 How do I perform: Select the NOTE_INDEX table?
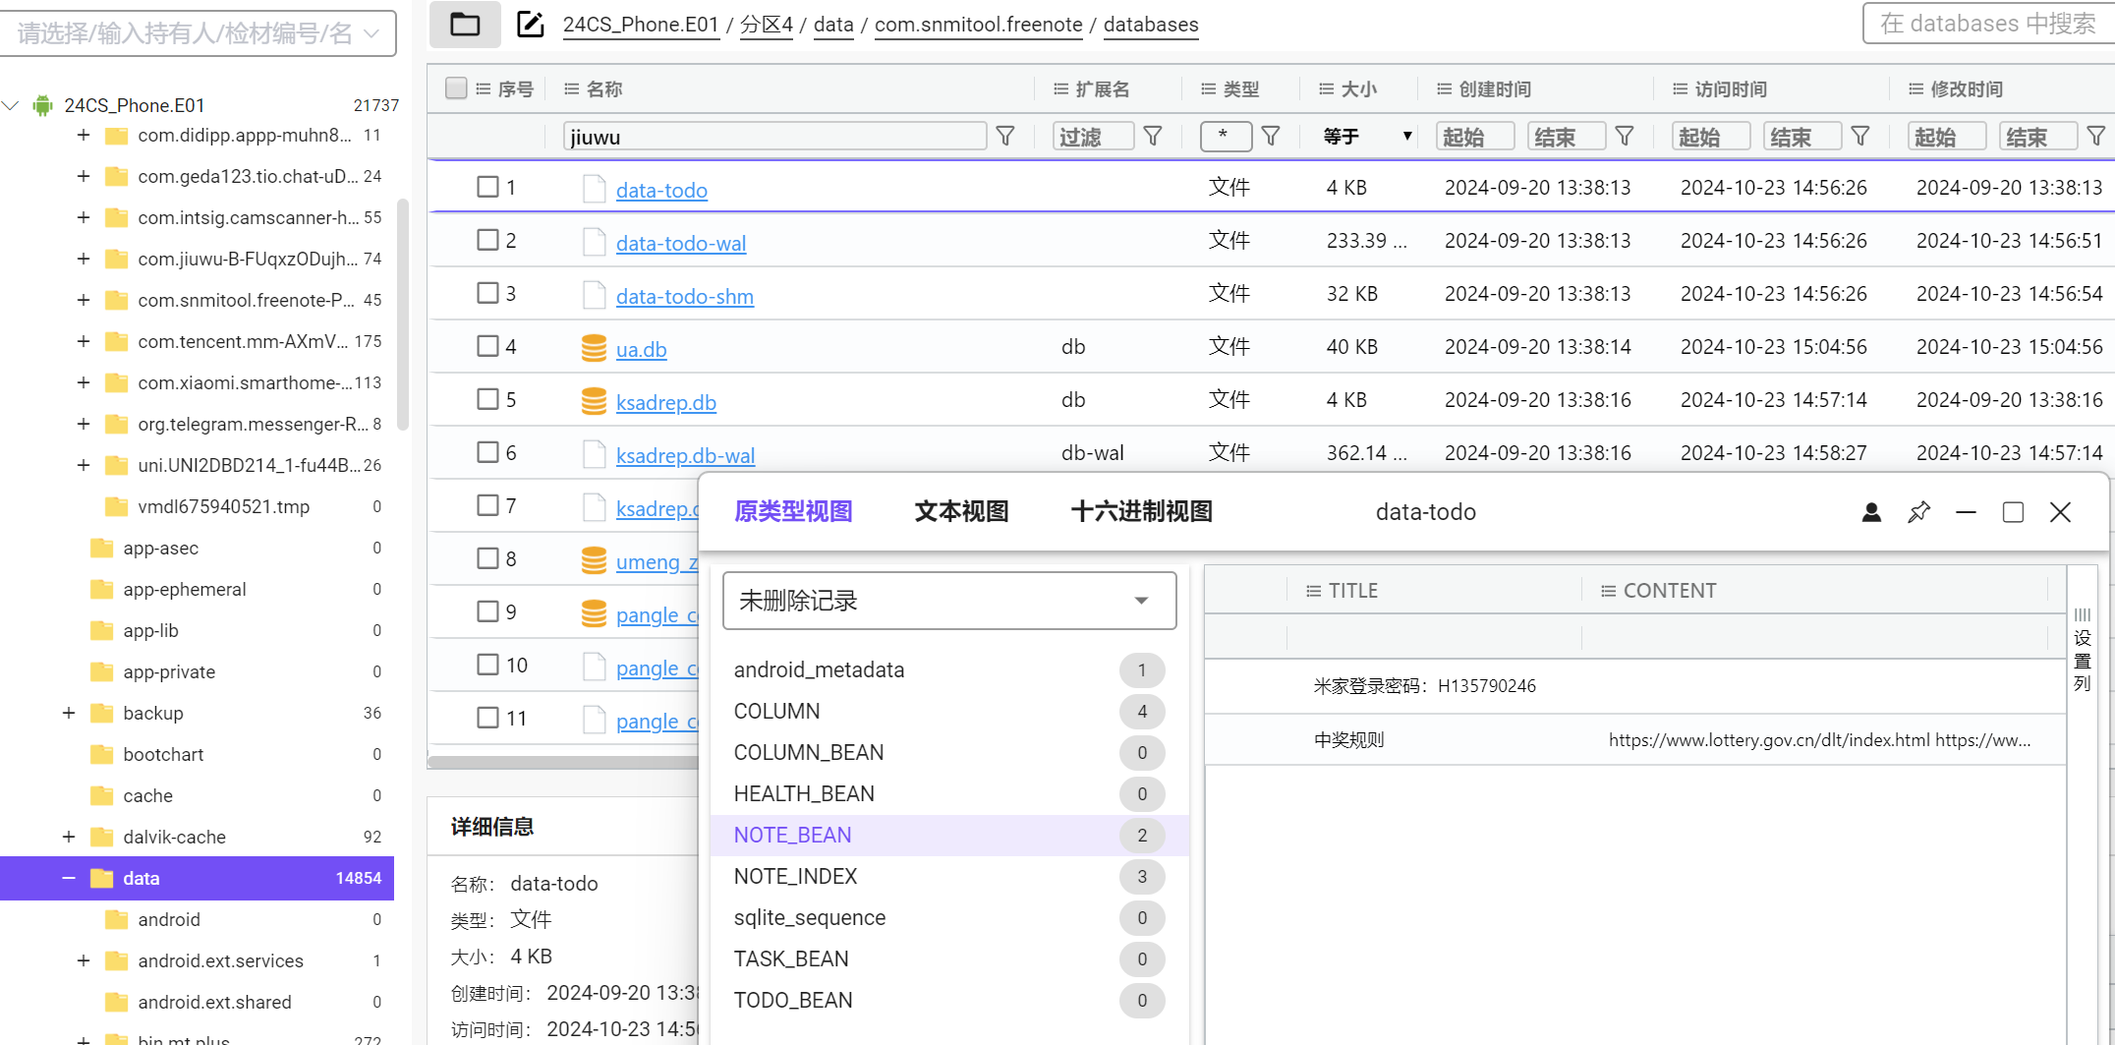[x=949, y=877]
